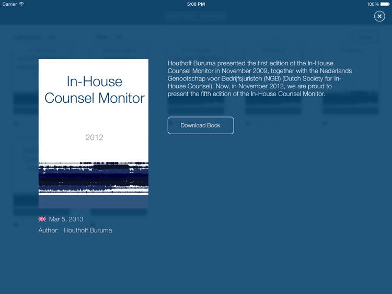Tap the Author: label
Viewport: 392px width, 294px height.
pyautogui.click(x=48, y=230)
